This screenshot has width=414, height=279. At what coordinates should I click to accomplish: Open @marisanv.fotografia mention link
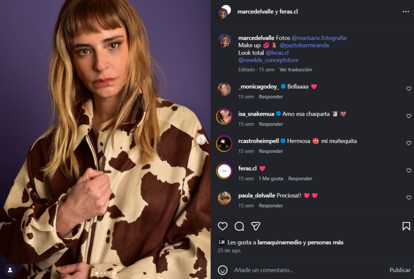(x=319, y=38)
